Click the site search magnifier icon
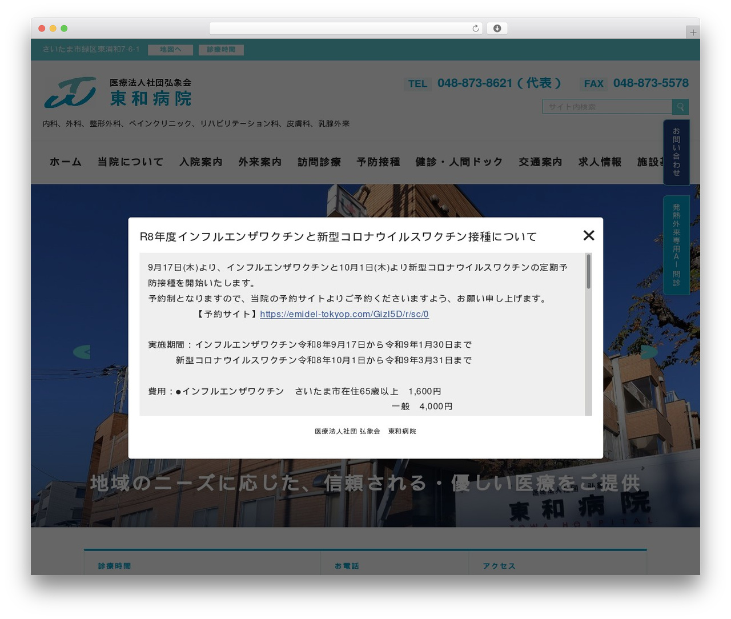The height and width of the screenshot is (619, 731). 680,107
